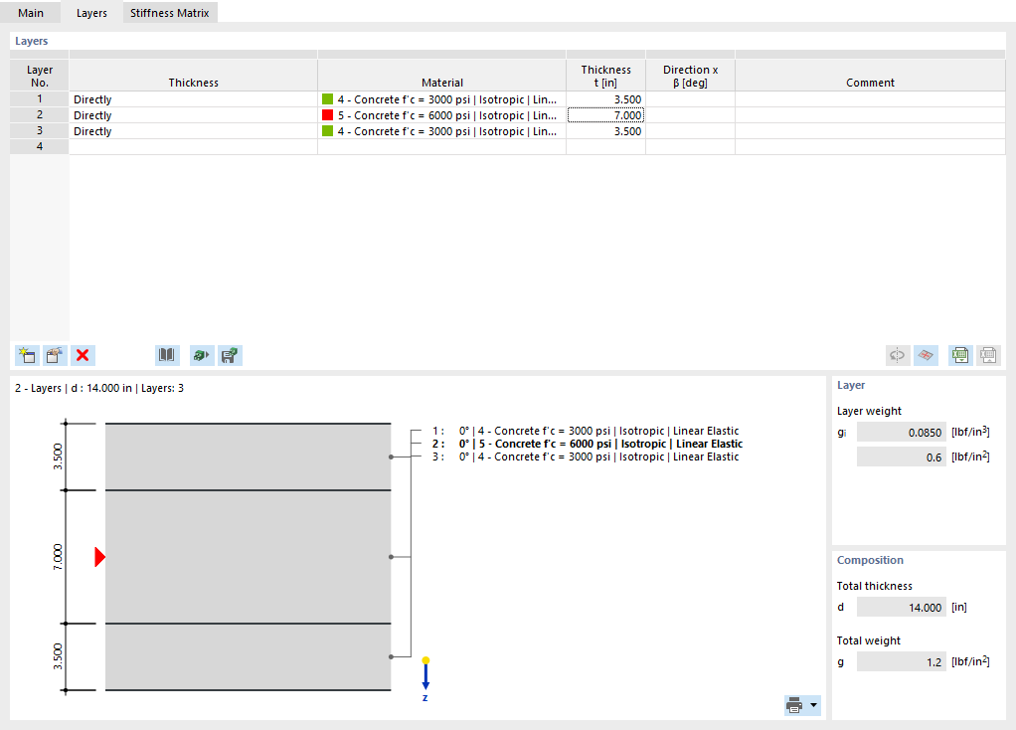This screenshot has height=730, width=1016.
Task: Click layer 1 'Directly' thickness type cell
Action: point(193,99)
